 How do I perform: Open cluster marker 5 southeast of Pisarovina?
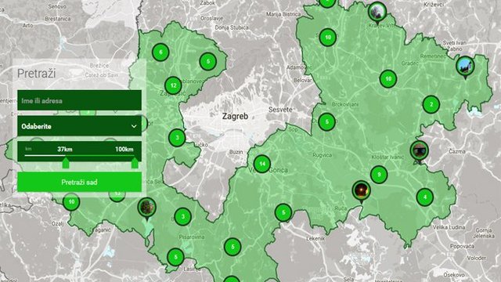(232, 247)
